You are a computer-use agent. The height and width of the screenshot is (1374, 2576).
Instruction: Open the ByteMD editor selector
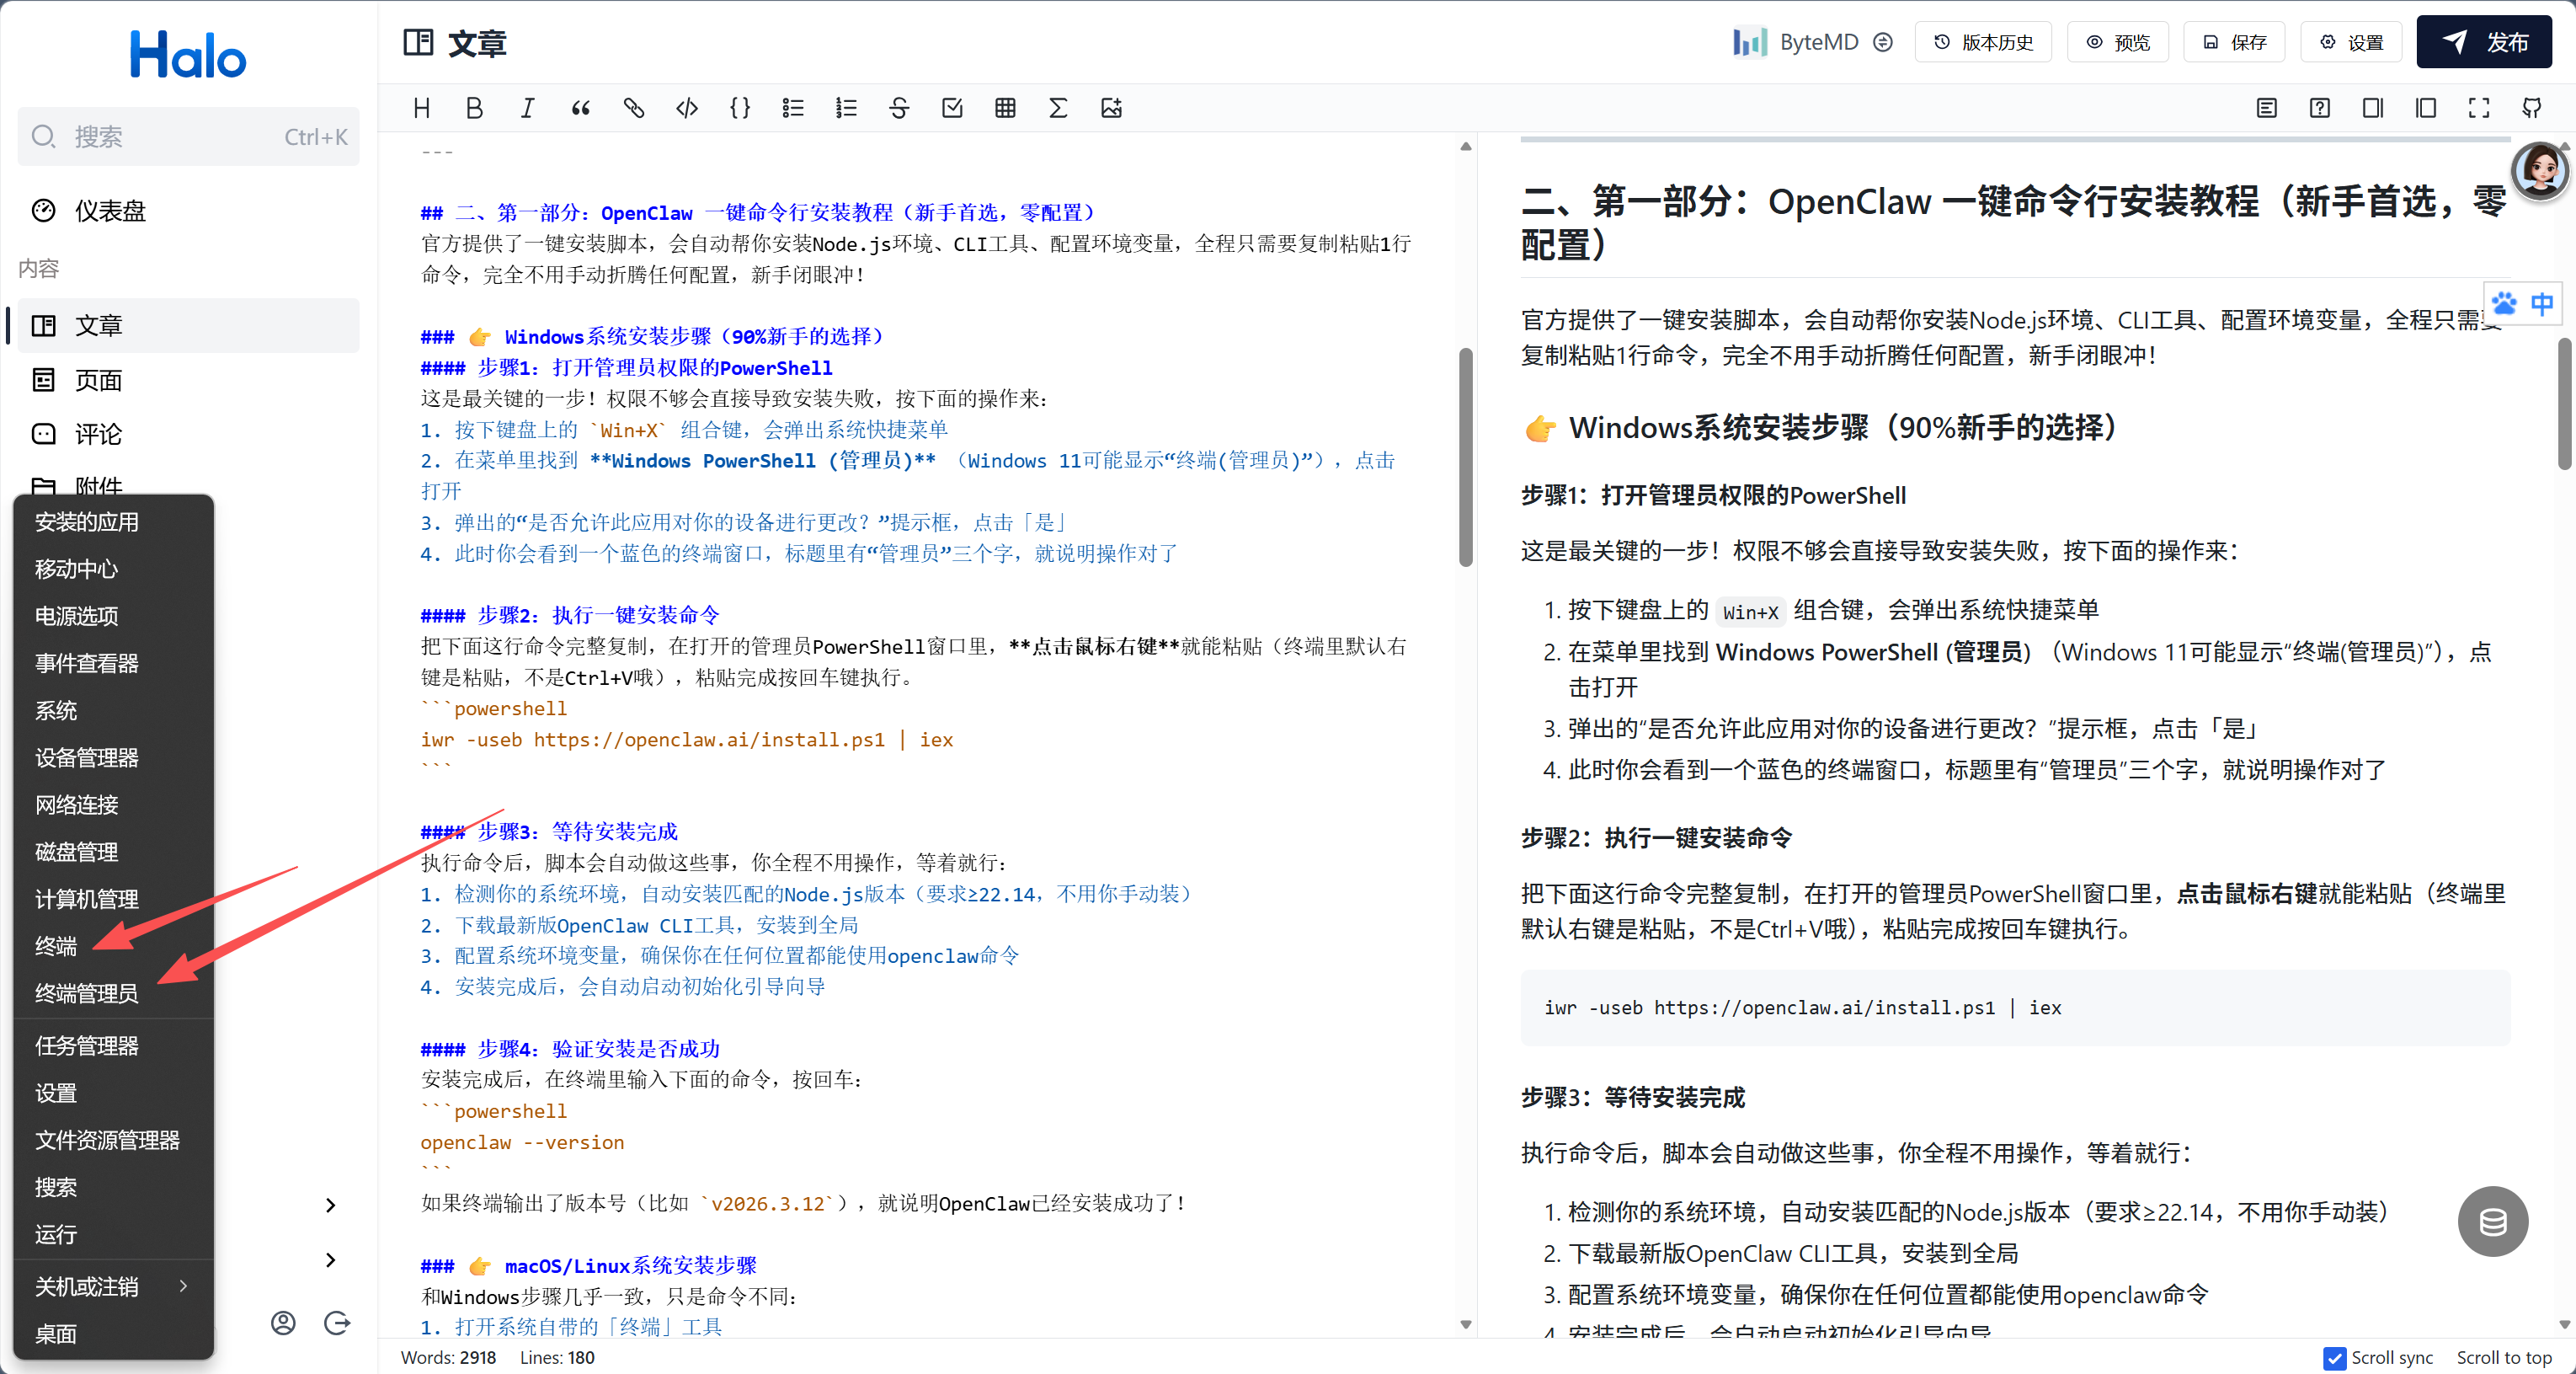point(1814,42)
